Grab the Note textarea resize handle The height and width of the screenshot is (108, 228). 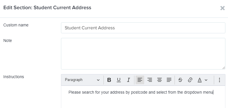pos(224,68)
